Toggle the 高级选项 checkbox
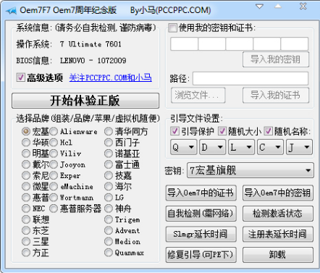The width and height of the screenshot is (320, 273). click(21, 77)
